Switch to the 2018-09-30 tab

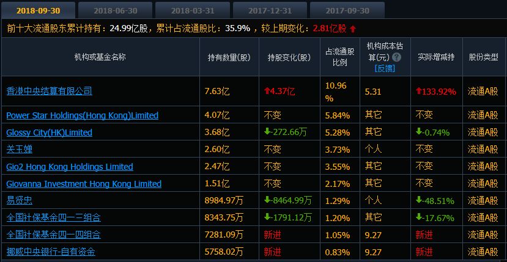[38, 10]
